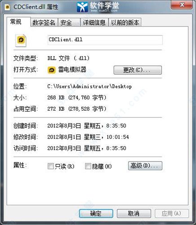Click the title bar file icon
Viewport: 196px width, 225px height.
(x=7, y=7)
